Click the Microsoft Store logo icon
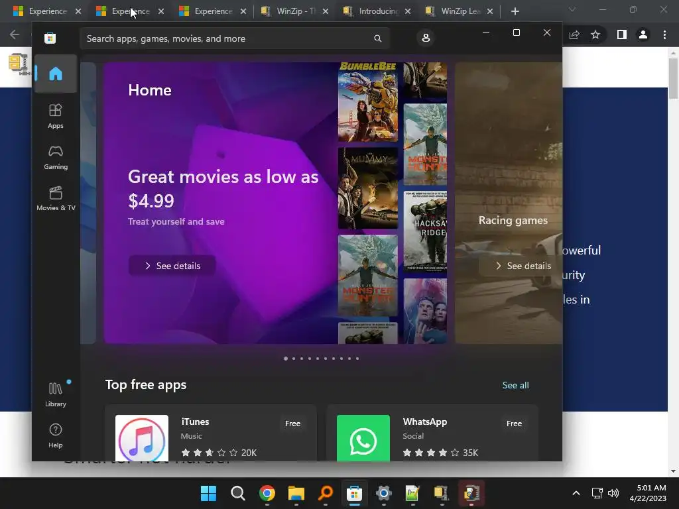This screenshot has width=679, height=509. pos(50,38)
